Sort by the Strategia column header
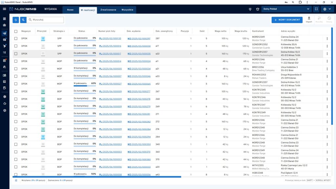The height and width of the screenshot is (189, 336). [x=59, y=31]
